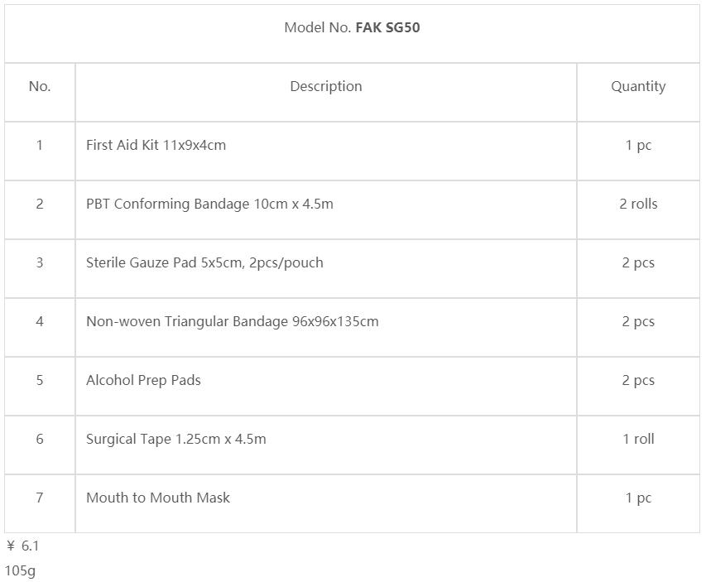Screen dimensions: 706x582
Task: Click the Sterile Gauze Pad description
Action: tap(204, 262)
